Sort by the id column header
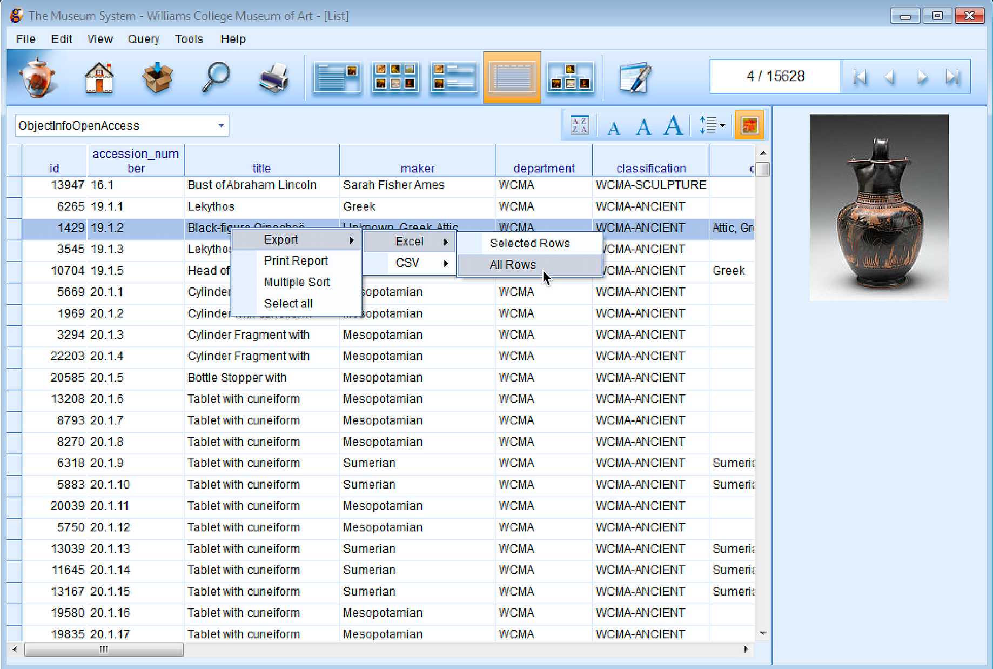 point(54,160)
